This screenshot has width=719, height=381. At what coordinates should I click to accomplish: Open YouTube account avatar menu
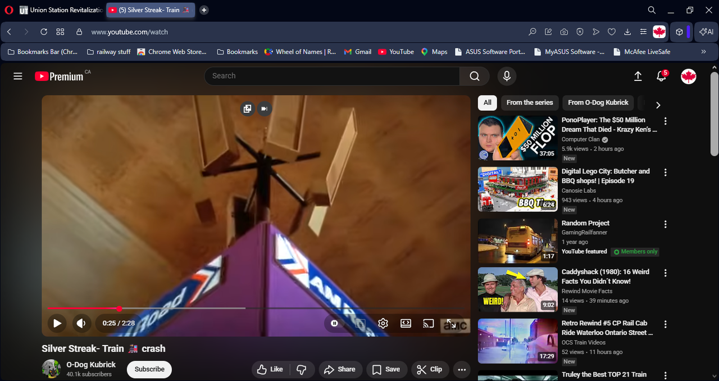[x=689, y=76]
